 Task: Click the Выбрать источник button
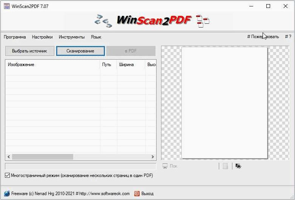click(29, 51)
